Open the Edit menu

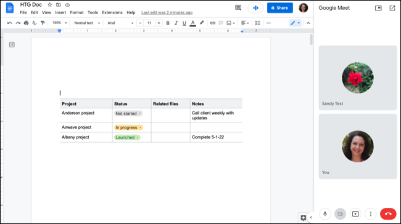(35, 12)
